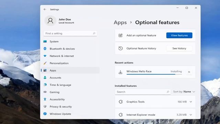
Task: Click the Gaming controller icon
Action: click(x=45, y=92)
